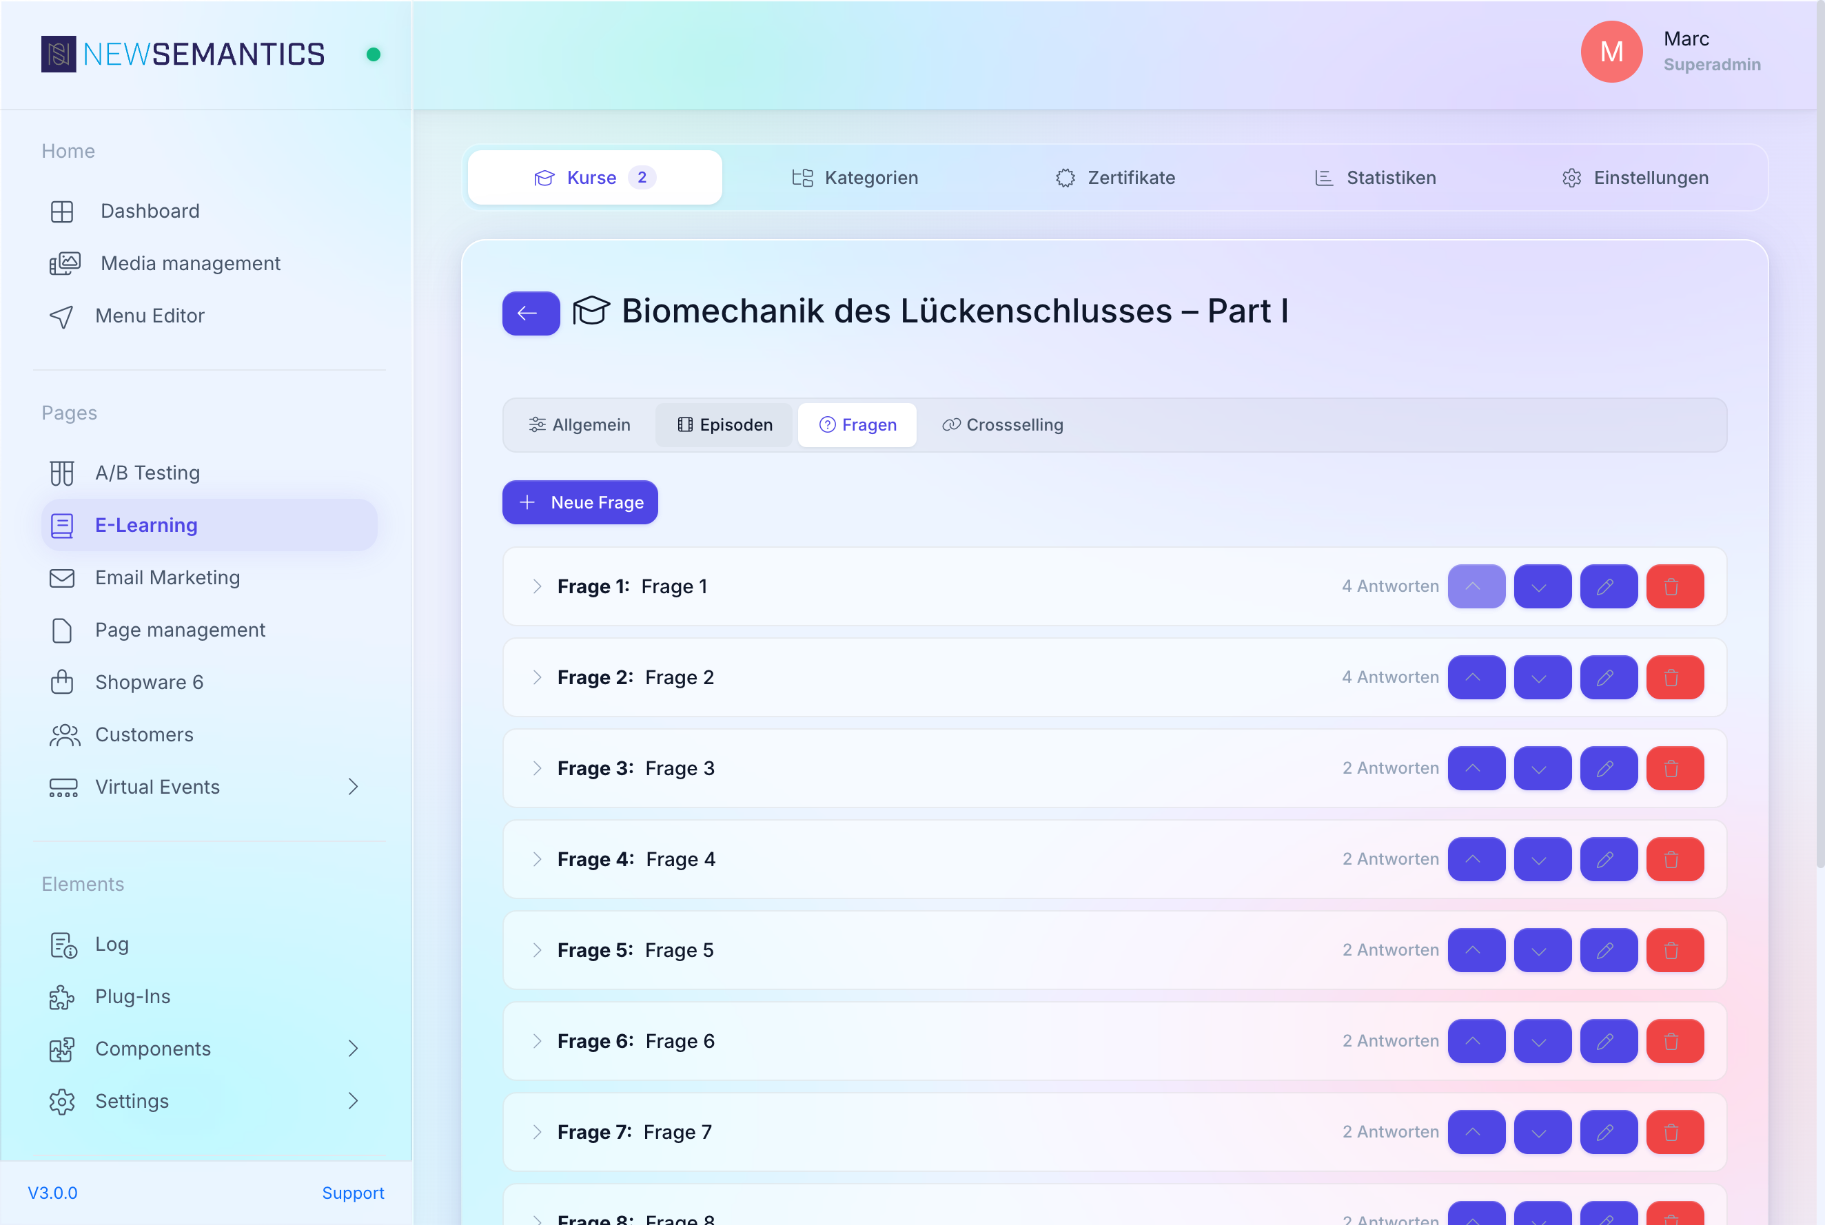Click the Neue Frage button

580,502
